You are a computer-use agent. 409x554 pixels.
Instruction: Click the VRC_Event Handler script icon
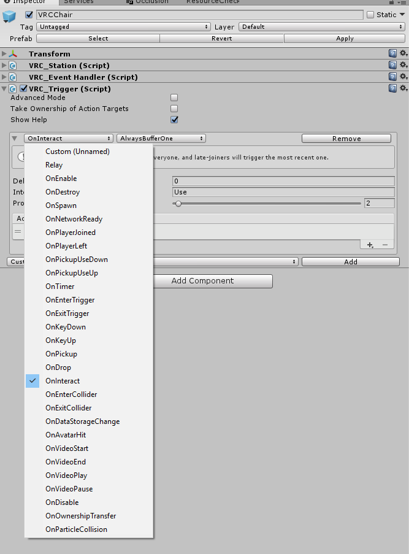[13, 77]
